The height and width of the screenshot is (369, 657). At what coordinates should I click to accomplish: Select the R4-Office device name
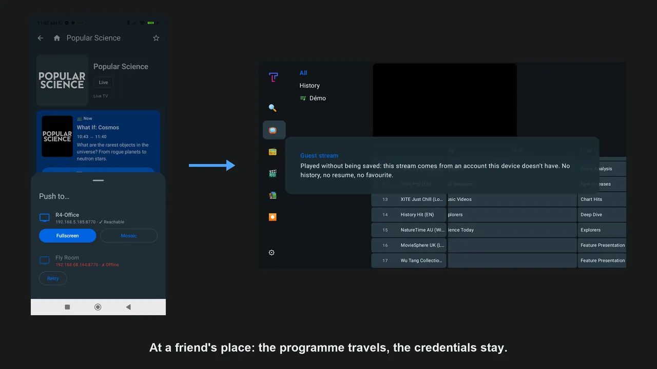coord(67,215)
